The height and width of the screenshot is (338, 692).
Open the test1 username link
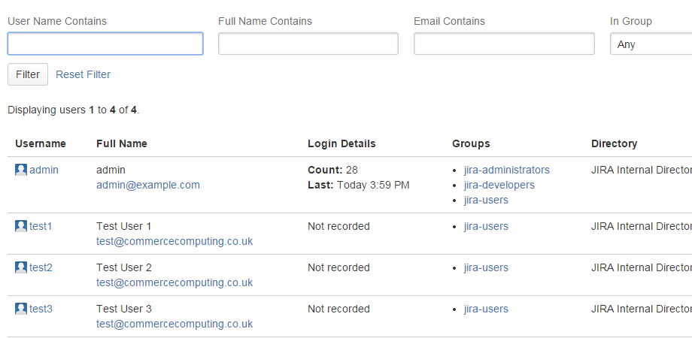tap(41, 226)
